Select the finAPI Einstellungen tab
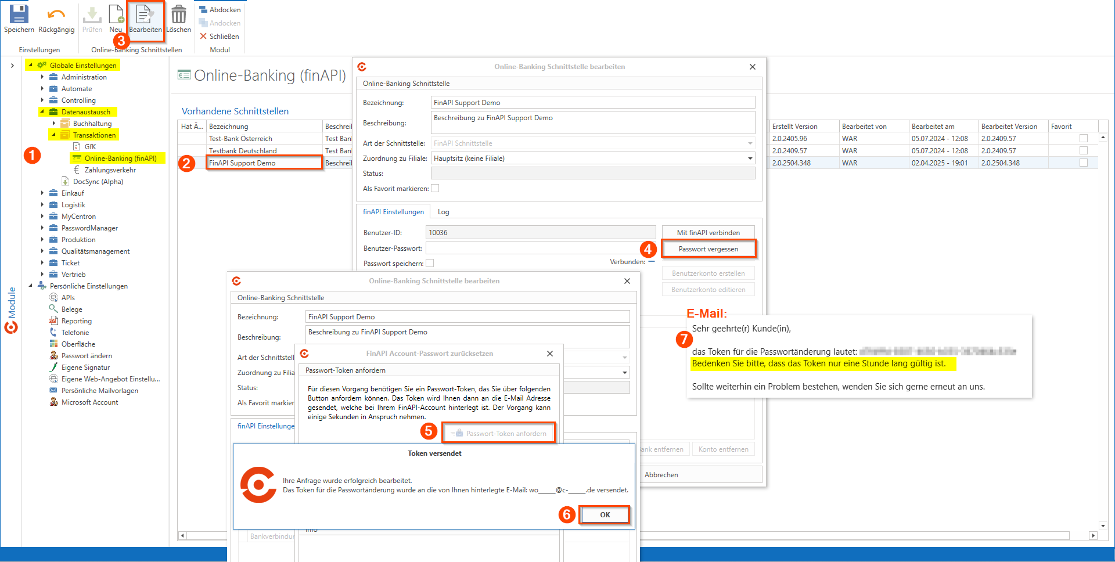Image resolution: width=1115 pixels, height=562 pixels. pyautogui.click(x=393, y=212)
